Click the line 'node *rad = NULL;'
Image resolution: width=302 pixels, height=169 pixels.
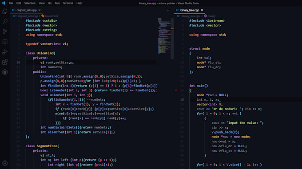(x=212, y=95)
